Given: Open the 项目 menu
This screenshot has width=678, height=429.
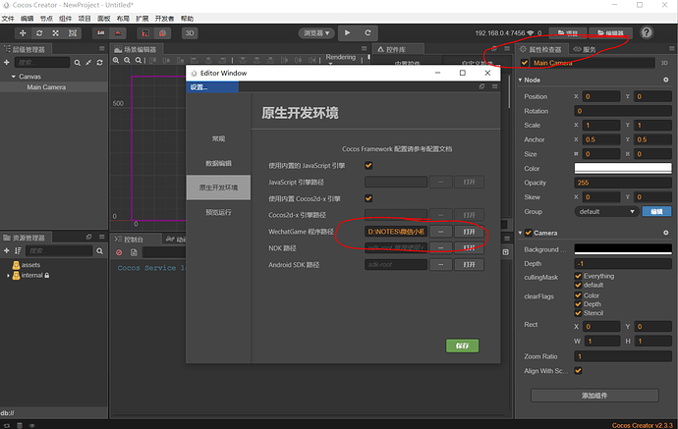Looking at the screenshot, I should (x=85, y=19).
